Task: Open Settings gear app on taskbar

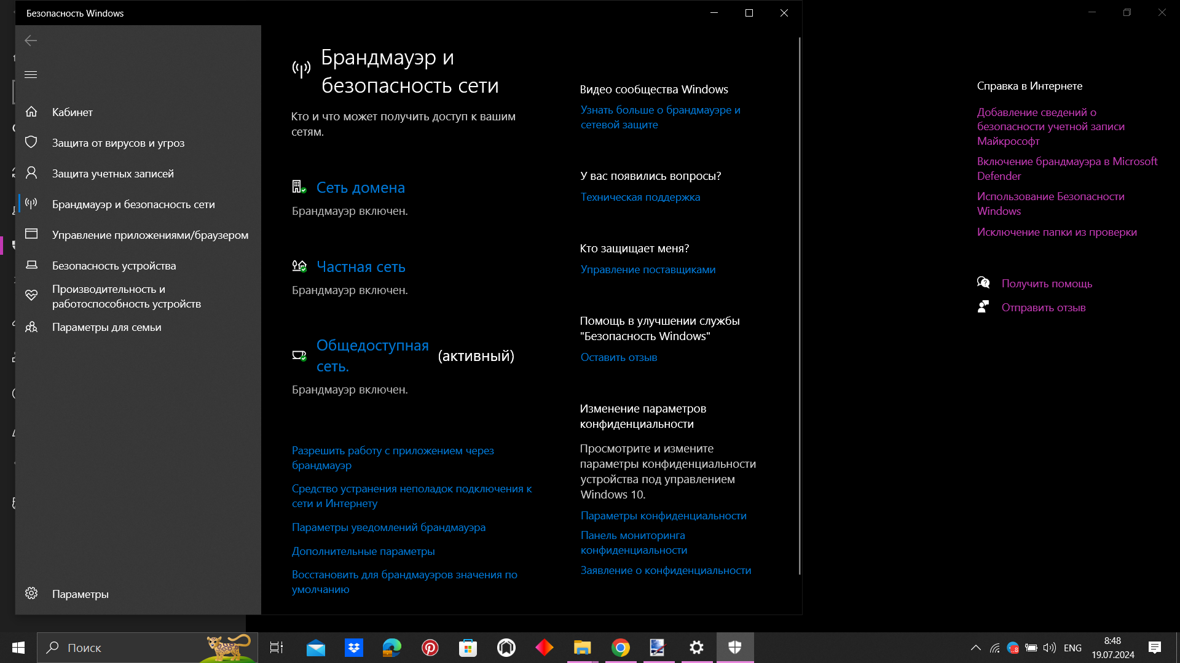Action: click(x=696, y=648)
